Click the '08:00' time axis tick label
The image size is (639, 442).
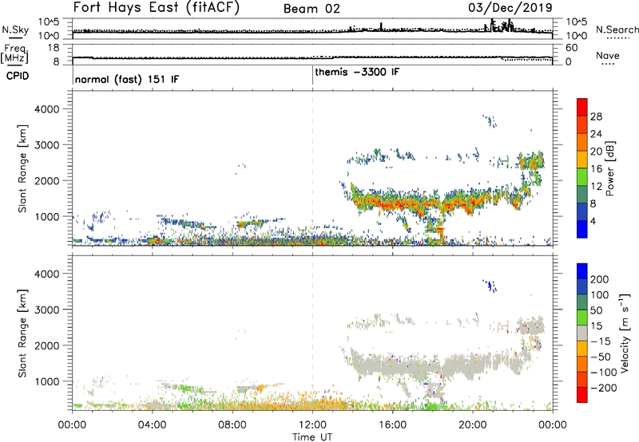pyautogui.click(x=232, y=425)
